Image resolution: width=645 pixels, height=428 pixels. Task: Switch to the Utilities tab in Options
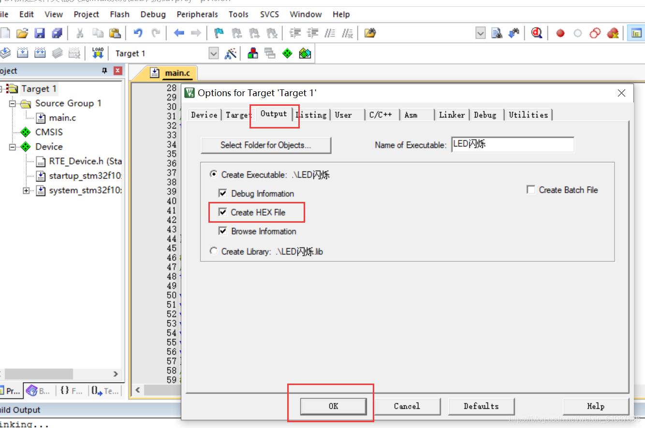[x=528, y=114]
